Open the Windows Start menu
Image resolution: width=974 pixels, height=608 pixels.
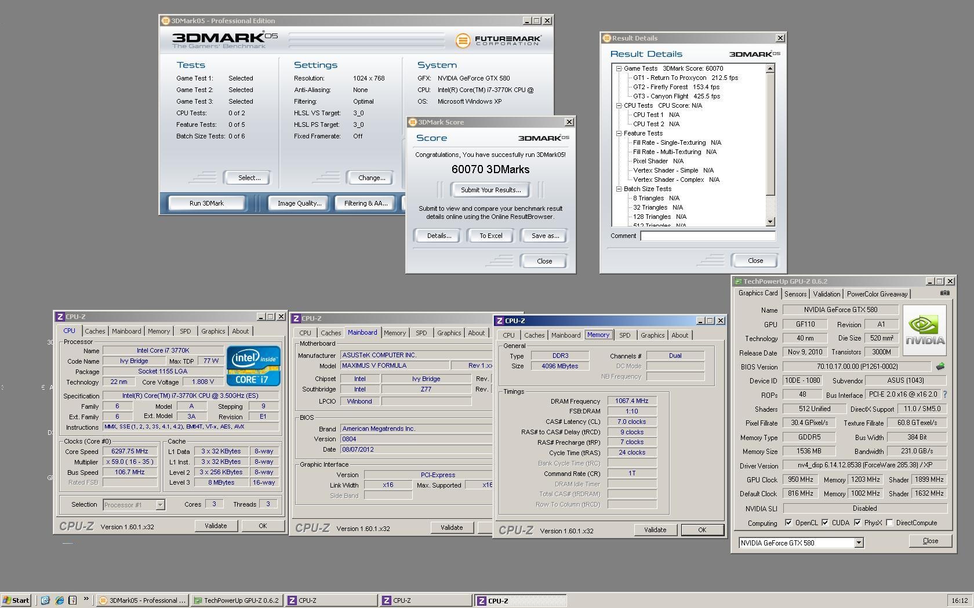point(16,600)
